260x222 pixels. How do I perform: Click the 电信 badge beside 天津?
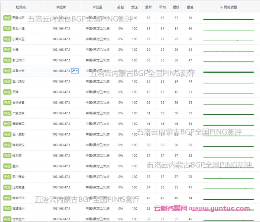pos(7,92)
